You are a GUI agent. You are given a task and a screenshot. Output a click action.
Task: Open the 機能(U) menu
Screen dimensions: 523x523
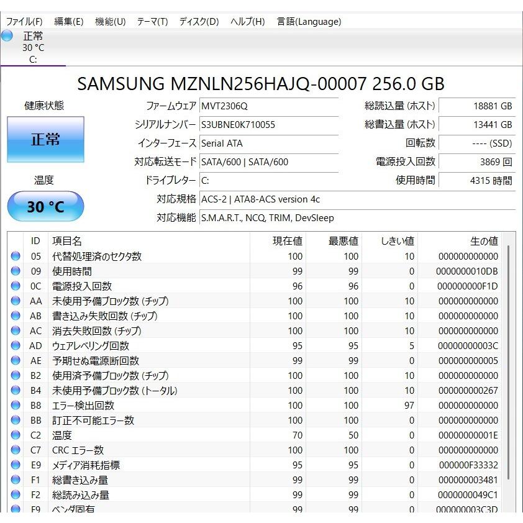click(x=110, y=21)
